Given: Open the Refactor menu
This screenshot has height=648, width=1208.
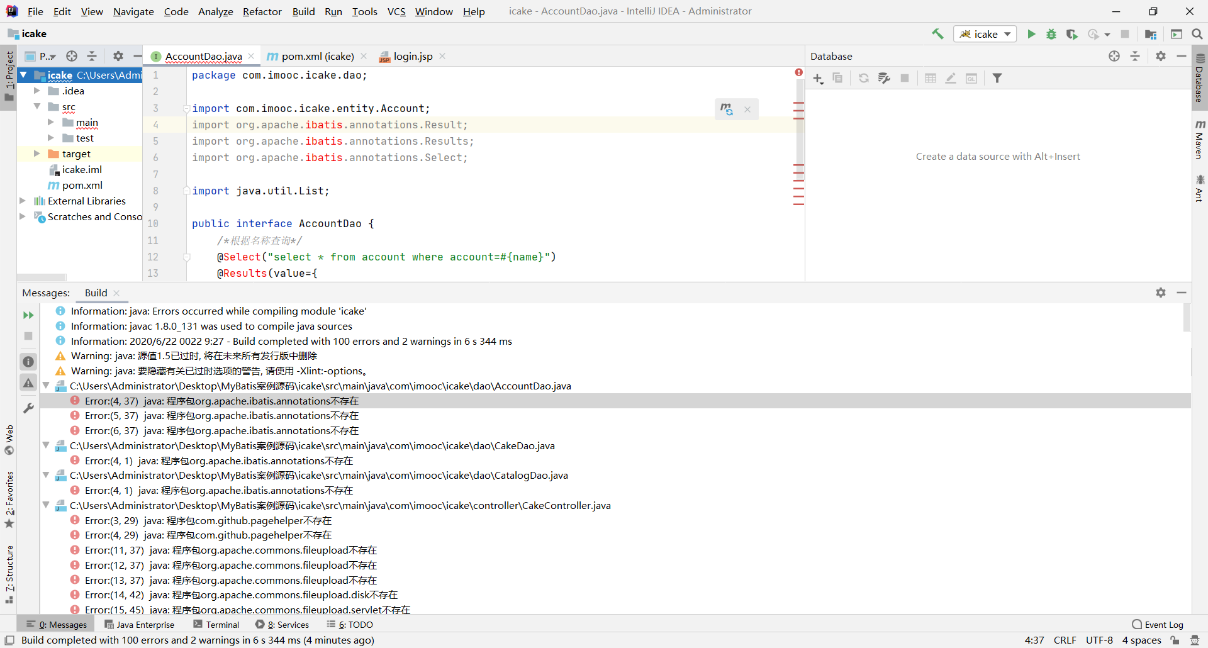Looking at the screenshot, I should tap(262, 11).
